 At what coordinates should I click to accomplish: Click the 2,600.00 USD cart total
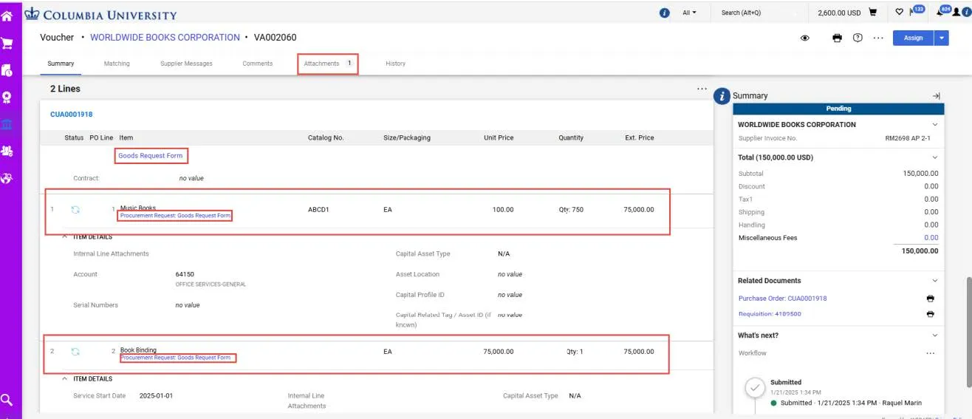click(839, 13)
